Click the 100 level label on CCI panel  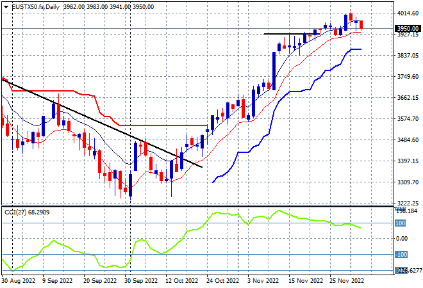[x=400, y=223]
